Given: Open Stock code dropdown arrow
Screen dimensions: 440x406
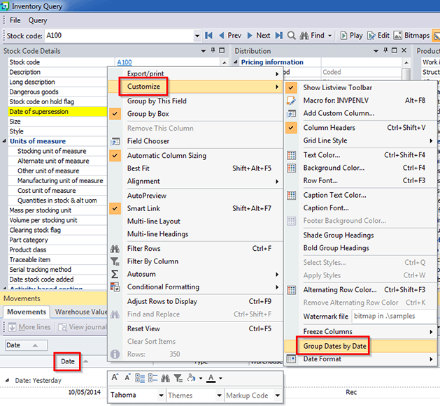Looking at the screenshot, I should click(197, 36).
